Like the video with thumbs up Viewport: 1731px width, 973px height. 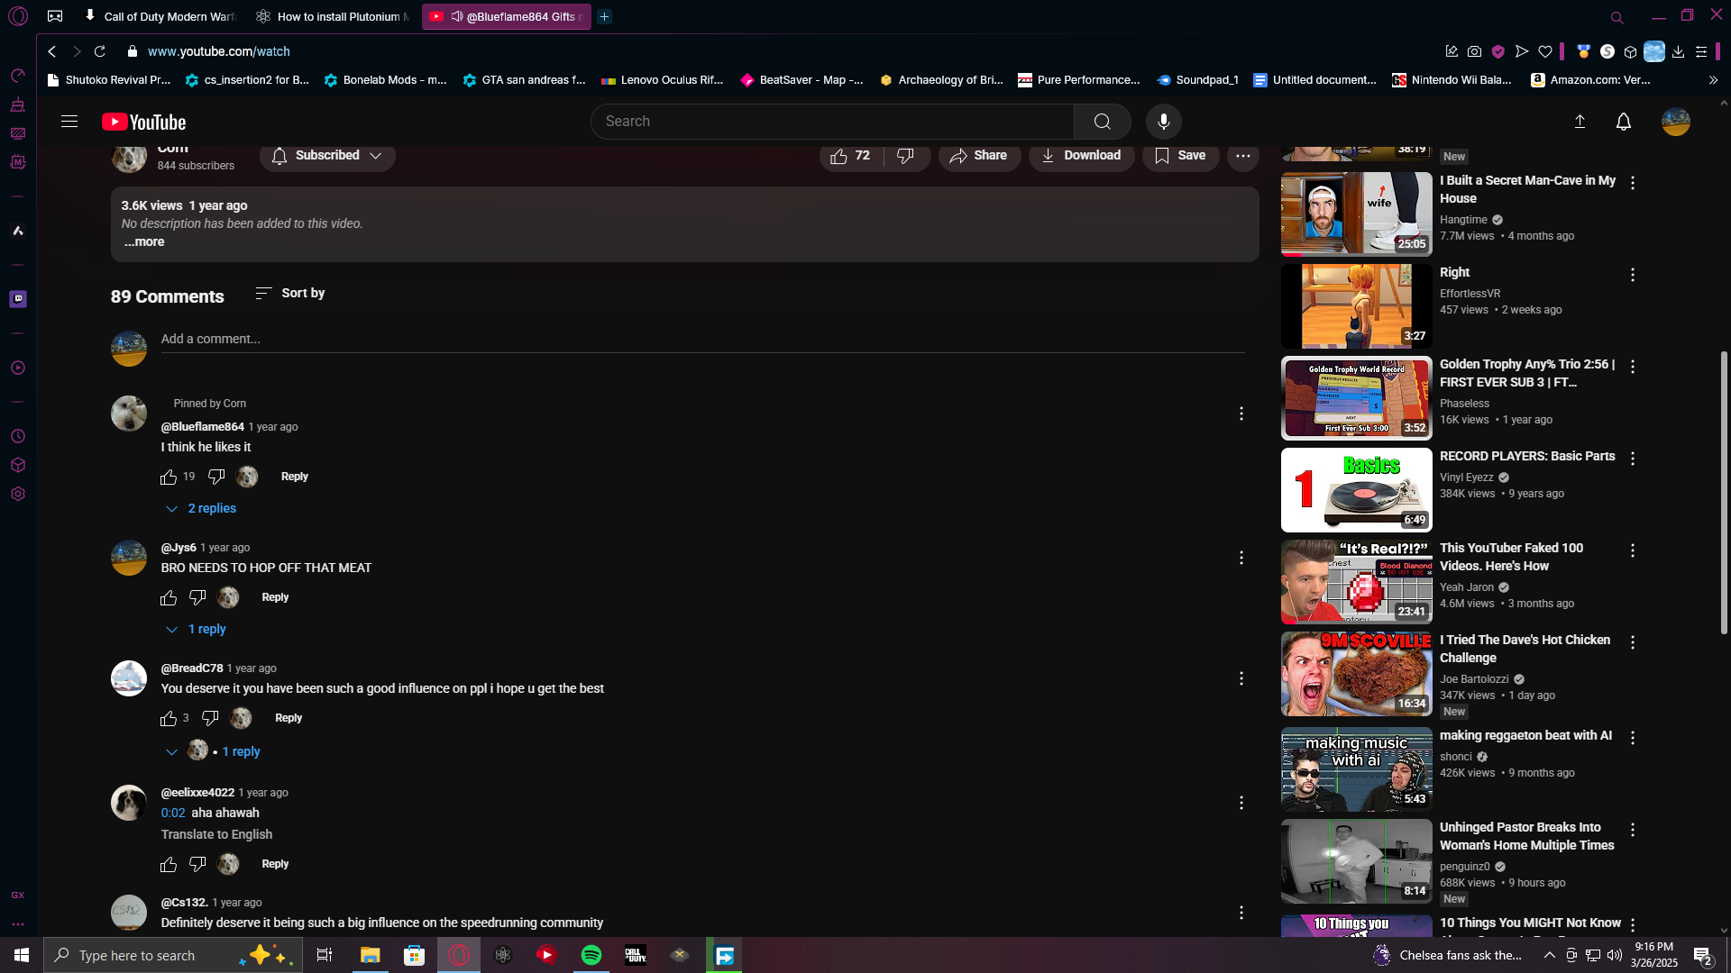[x=839, y=156]
